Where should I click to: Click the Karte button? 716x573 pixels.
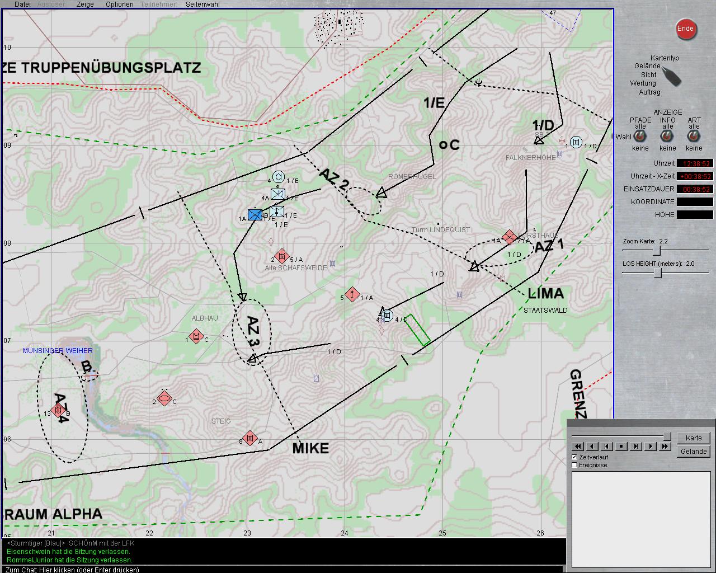(694, 438)
